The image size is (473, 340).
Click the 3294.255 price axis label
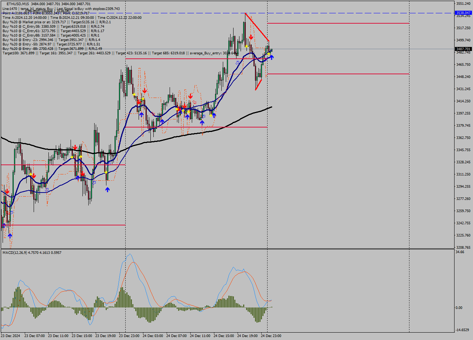(x=463, y=186)
